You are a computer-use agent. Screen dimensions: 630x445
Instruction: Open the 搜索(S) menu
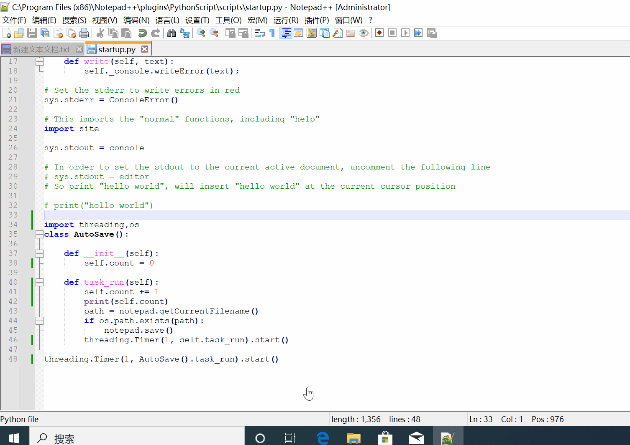click(74, 20)
